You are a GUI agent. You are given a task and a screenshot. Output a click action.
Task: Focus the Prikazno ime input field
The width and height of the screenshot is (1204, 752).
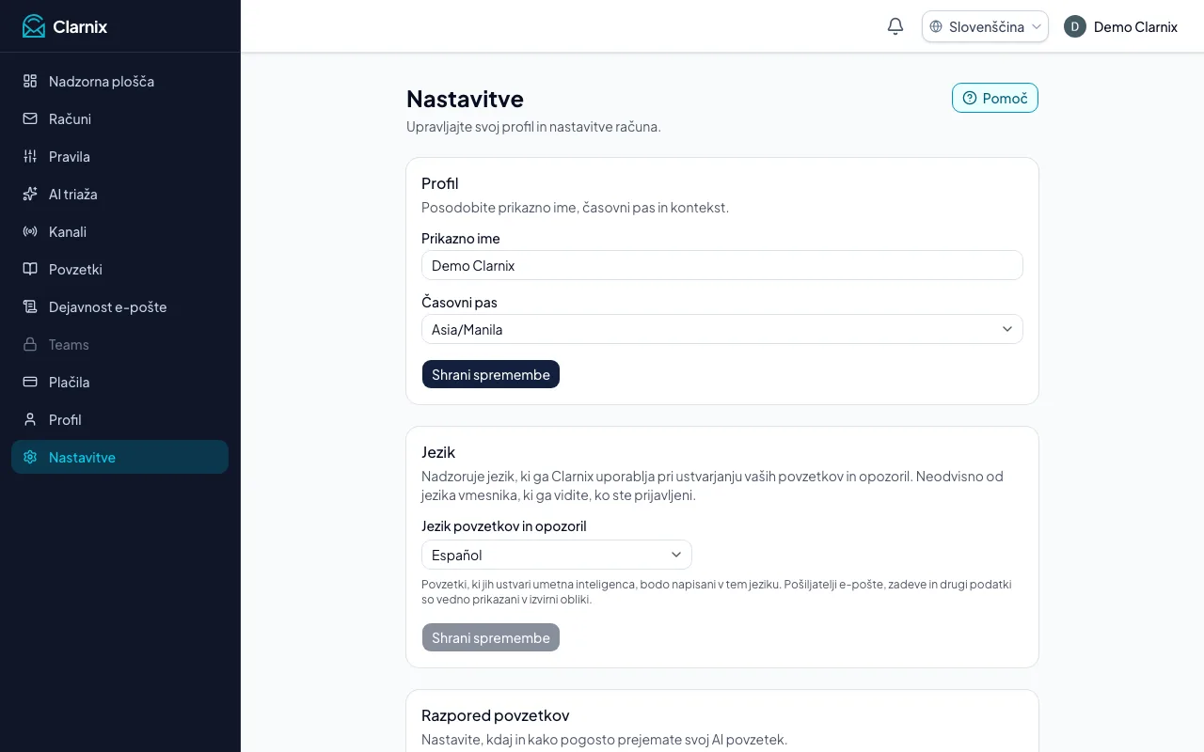(x=722, y=265)
